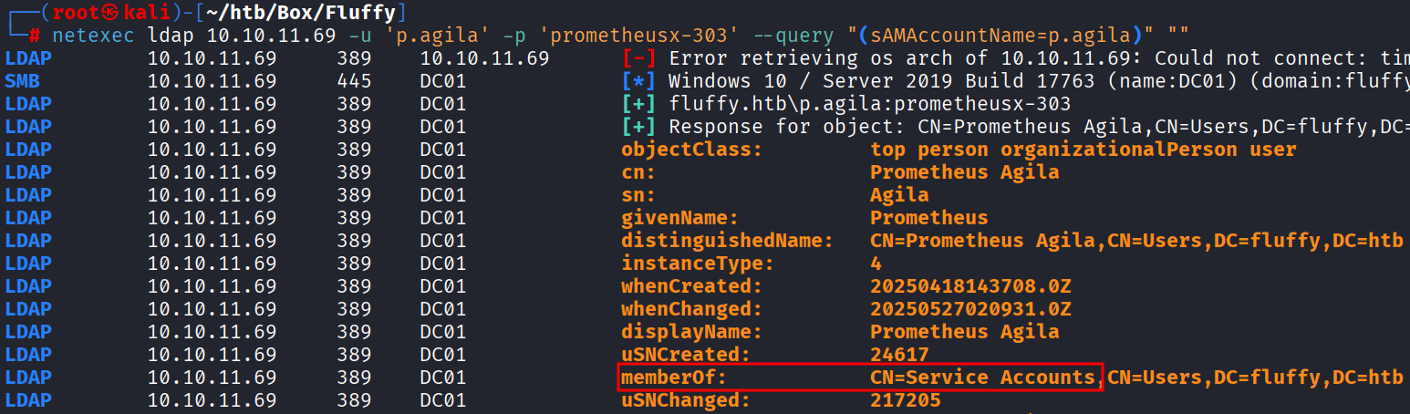Click the netexec command word
The height and width of the screenshot is (414, 1410).
(94, 36)
